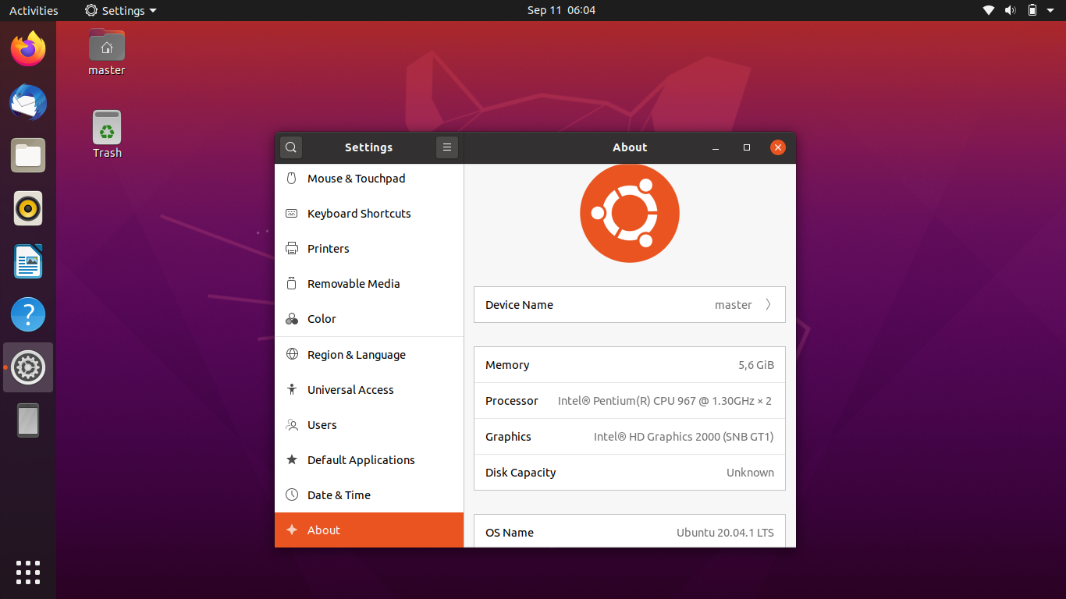Open the Settings menu in the top bar
This screenshot has height=599, width=1066.
pyautogui.click(x=120, y=10)
